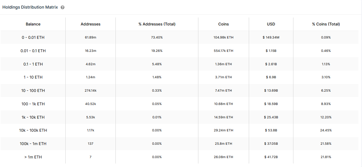This screenshot has width=362, height=167.
Task: Click the % Addresses (Total) column header
Action: point(157,24)
